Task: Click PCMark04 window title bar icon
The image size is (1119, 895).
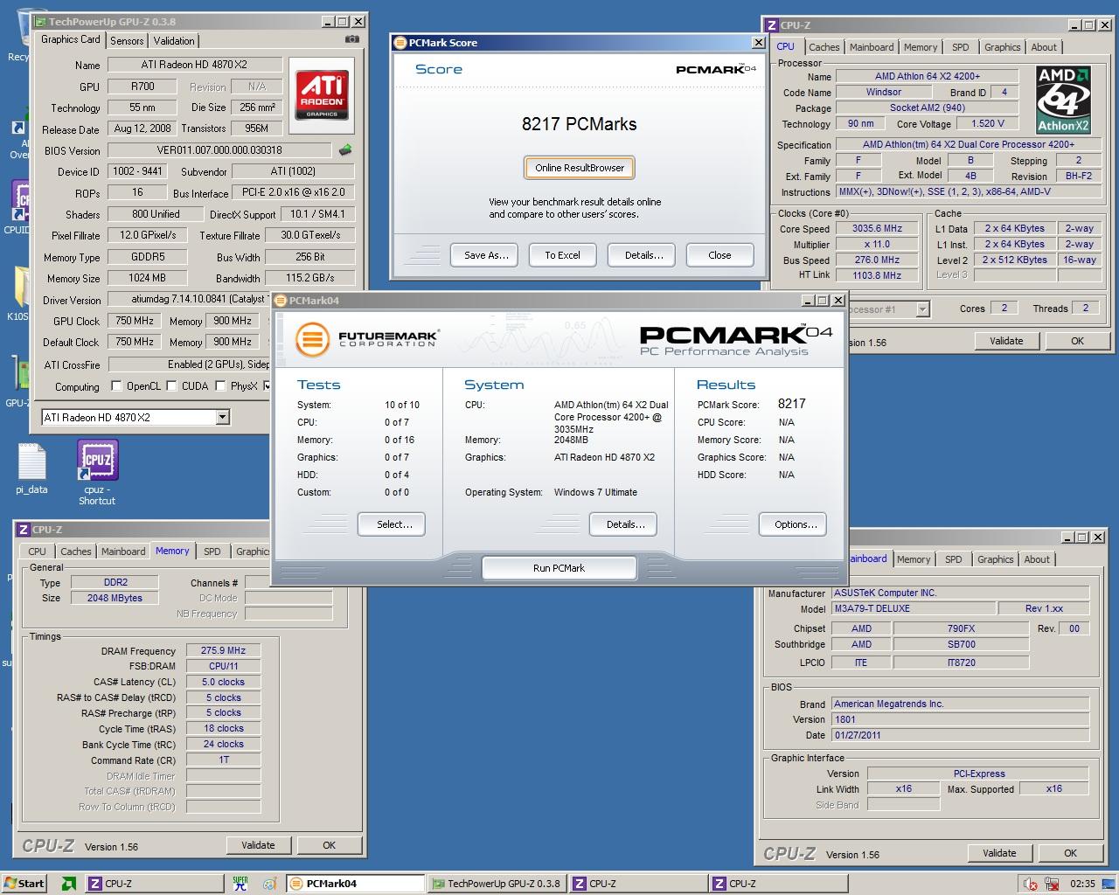Action: pyautogui.click(x=281, y=300)
